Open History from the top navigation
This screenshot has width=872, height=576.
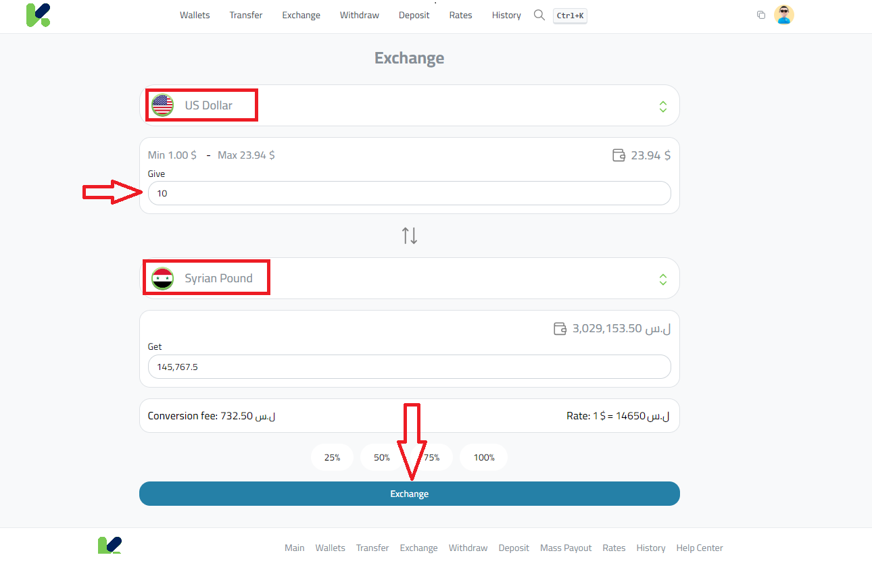click(506, 15)
